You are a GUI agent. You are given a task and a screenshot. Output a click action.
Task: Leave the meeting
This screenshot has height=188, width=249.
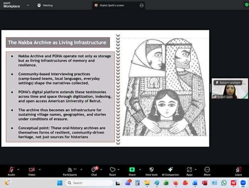238,170
